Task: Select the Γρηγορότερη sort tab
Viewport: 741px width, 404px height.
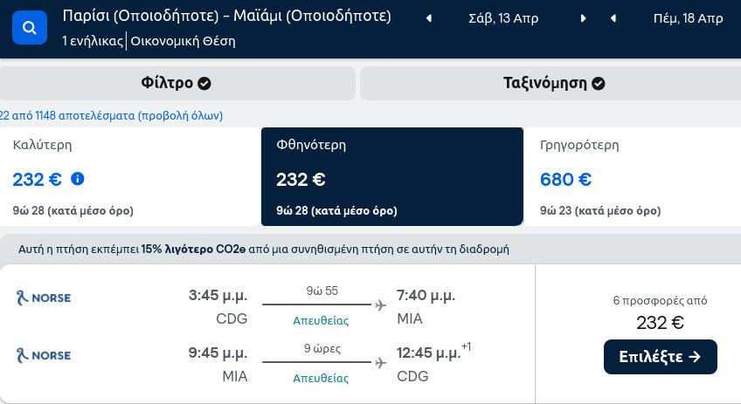Action: [633, 176]
